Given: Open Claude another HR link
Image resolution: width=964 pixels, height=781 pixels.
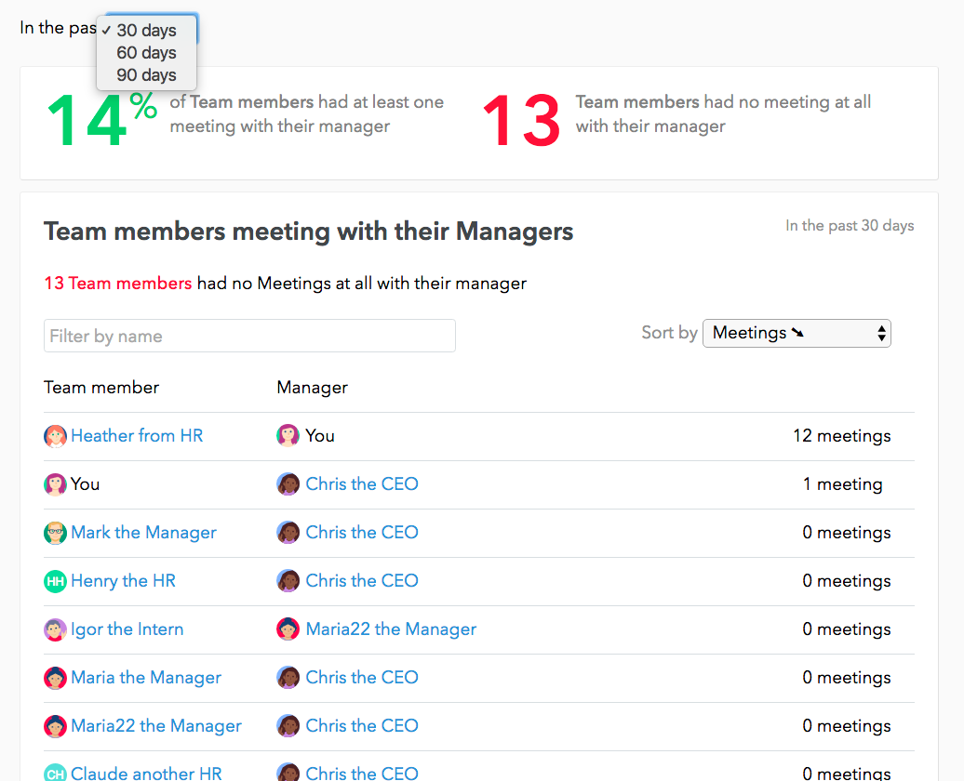Looking at the screenshot, I should pos(146,773).
